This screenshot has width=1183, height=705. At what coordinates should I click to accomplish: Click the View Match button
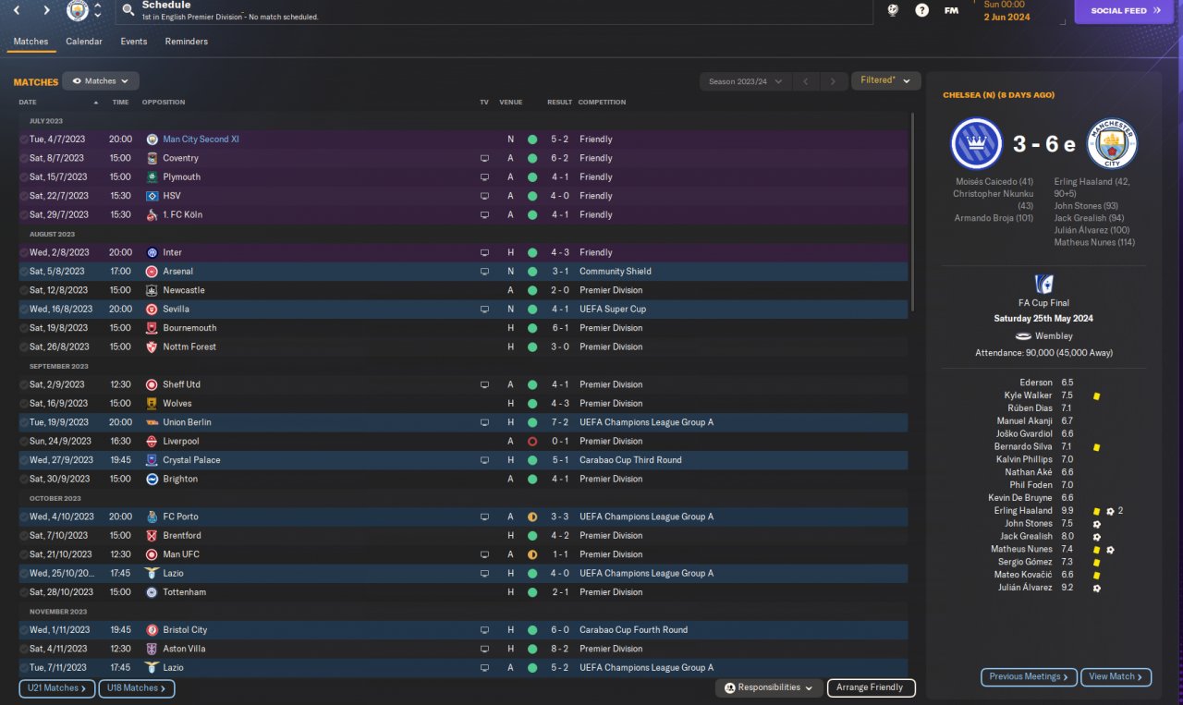coord(1116,677)
